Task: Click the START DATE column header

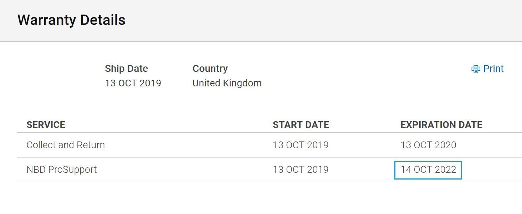Action: click(301, 125)
